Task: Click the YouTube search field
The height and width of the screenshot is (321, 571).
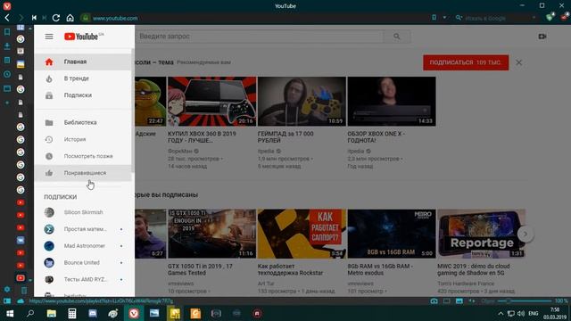Action: 260,37
